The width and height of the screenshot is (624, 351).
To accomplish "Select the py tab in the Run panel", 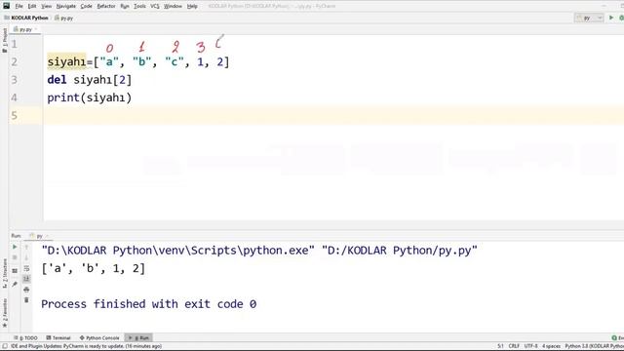I will (37, 236).
